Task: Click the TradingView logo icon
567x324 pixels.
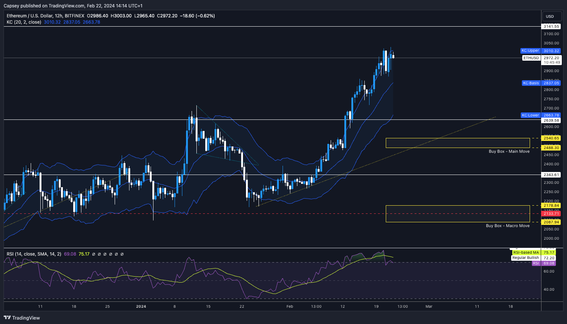Action: (x=7, y=318)
